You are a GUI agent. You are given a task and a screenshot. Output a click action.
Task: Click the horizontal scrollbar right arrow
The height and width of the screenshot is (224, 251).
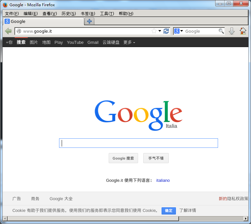[x=246, y=218]
